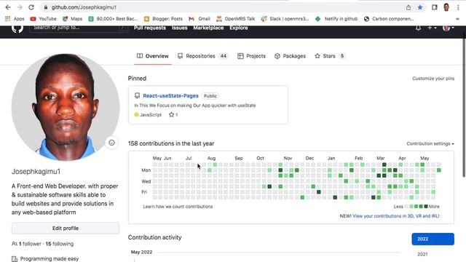This screenshot has height=262, width=466.
Task: Switch to Repositories tab
Action: pos(202,56)
